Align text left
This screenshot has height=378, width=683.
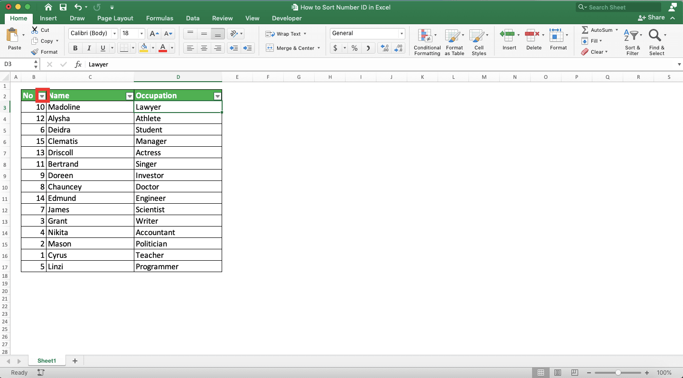click(190, 48)
